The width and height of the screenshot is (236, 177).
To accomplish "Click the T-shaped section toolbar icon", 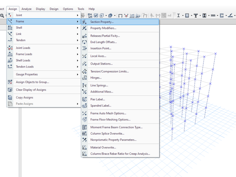I will 196,15.
